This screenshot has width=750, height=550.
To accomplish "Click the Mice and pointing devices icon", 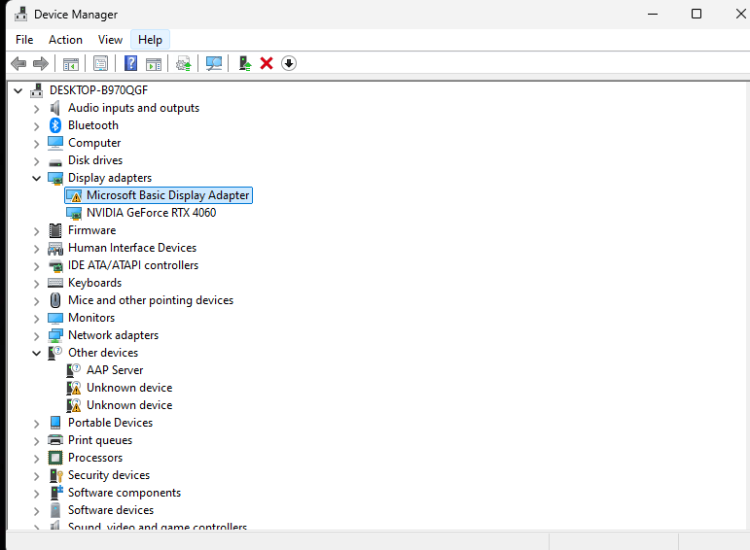I will [x=55, y=300].
